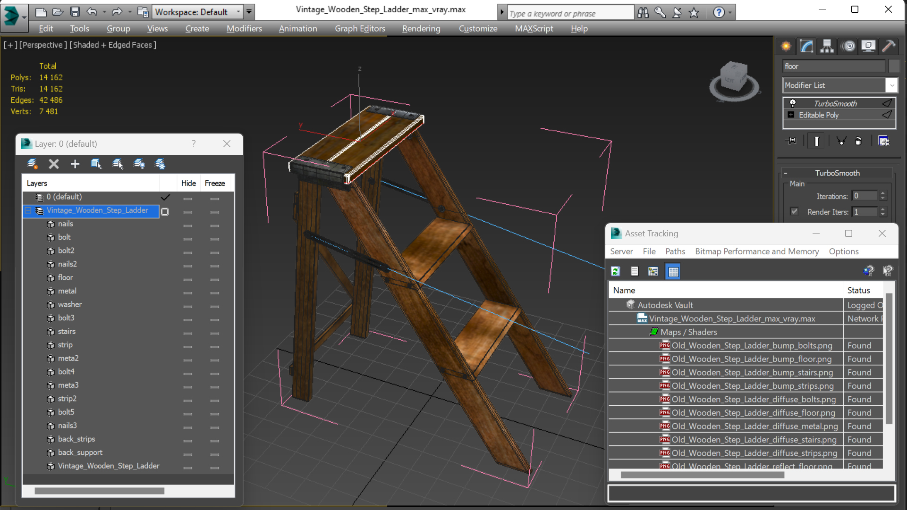This screenshot has height=510, width=907.
Task: Click the Open File folder icon
Action: (58, 12)
